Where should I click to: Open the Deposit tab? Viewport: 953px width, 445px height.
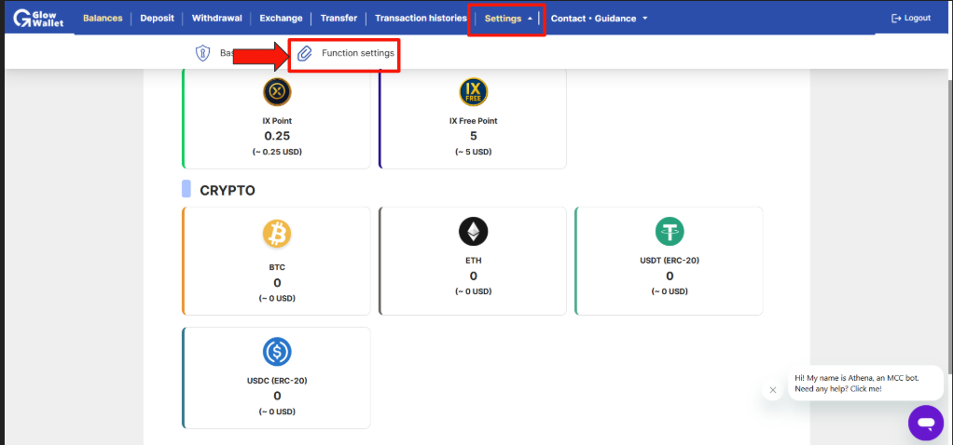(x=157, y=19)
